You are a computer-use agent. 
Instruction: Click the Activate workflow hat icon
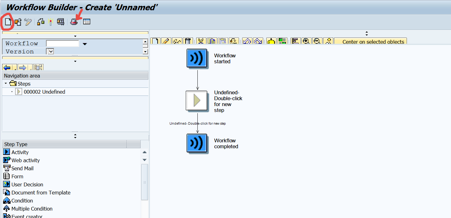click(x=74, y=22)
